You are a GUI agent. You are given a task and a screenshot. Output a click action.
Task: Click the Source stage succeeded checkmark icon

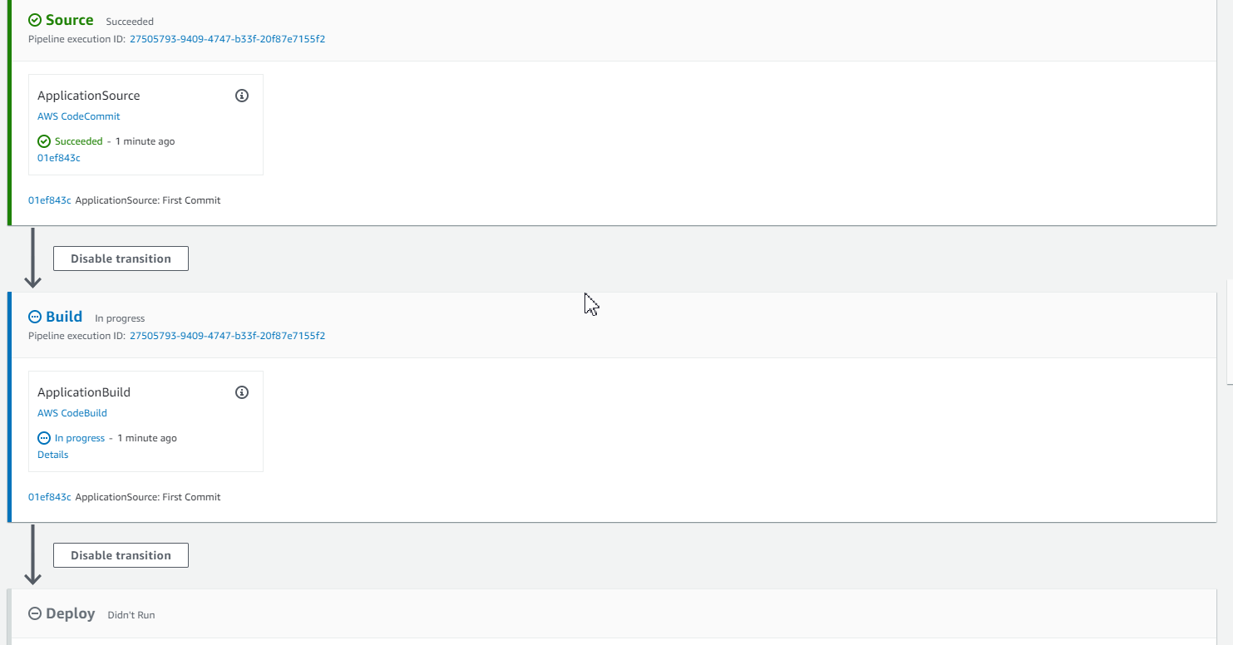tap(35, 20)
